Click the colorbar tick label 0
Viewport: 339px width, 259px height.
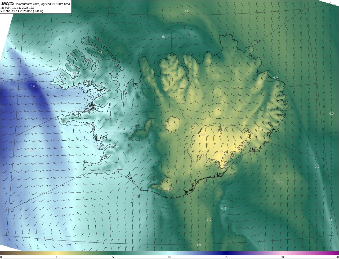point(1,257)
